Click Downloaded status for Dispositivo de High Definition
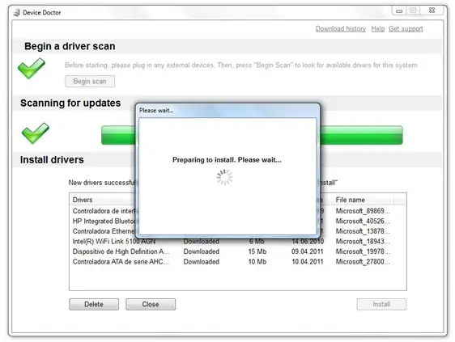455x342 pixels. (202, 251)
